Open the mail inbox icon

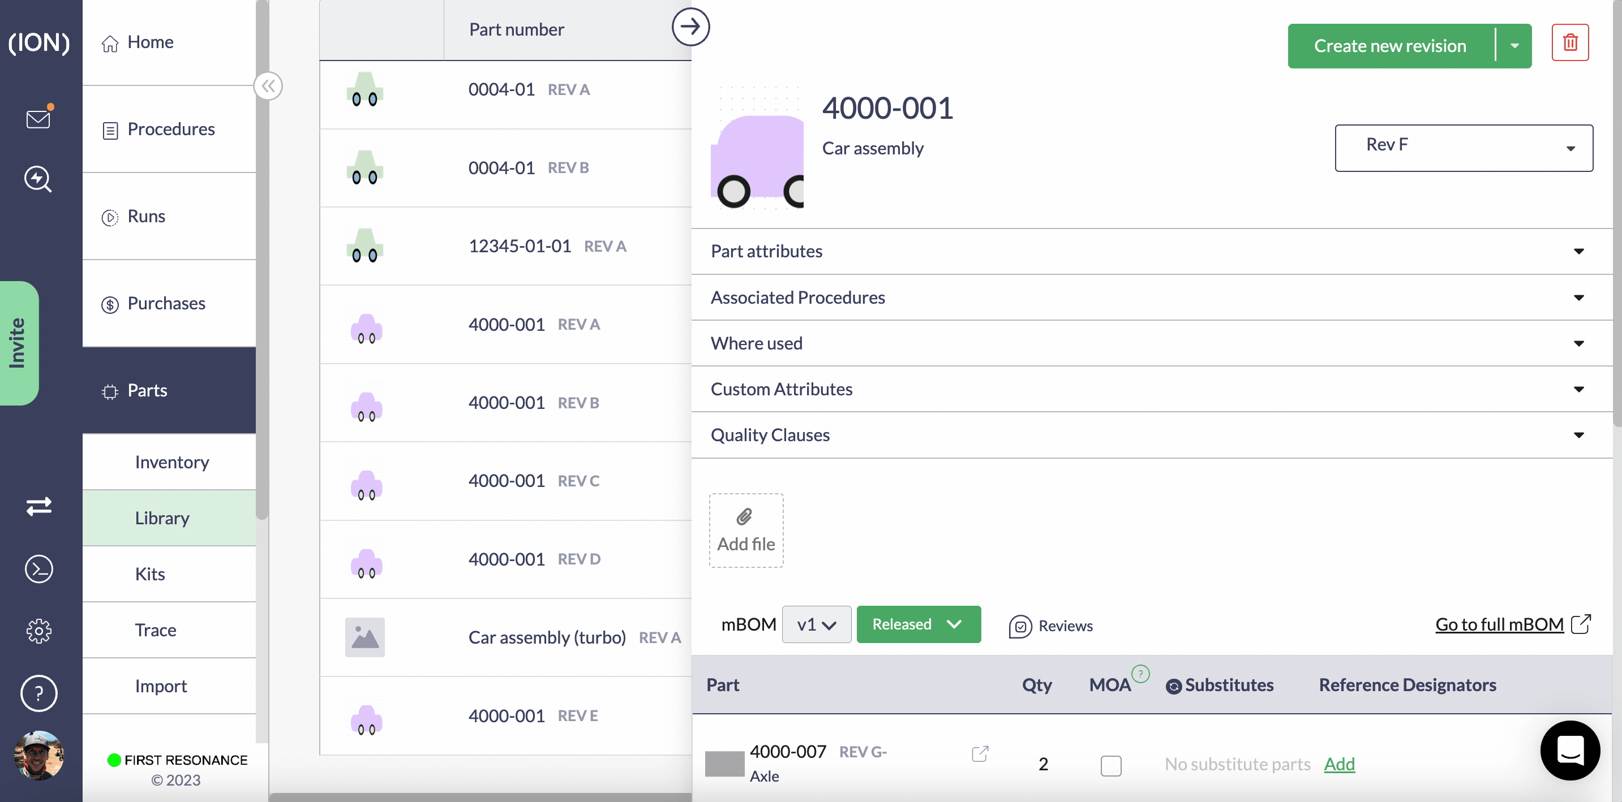(x=38, y=119)
